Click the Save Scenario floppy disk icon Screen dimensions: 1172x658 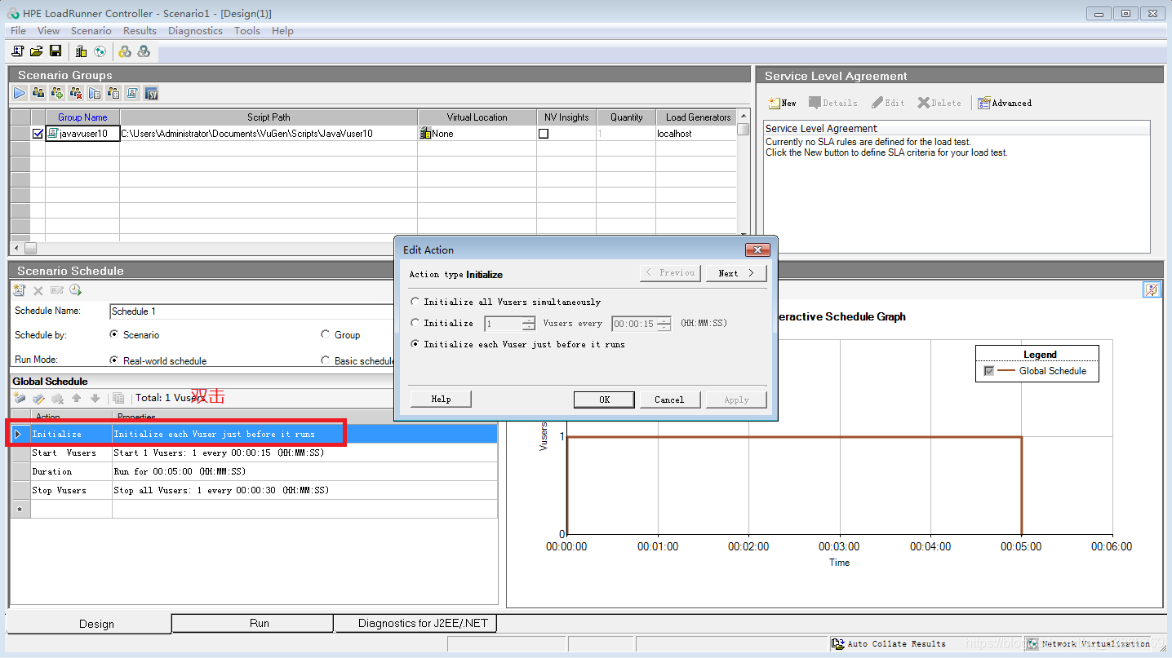(55, 51)
